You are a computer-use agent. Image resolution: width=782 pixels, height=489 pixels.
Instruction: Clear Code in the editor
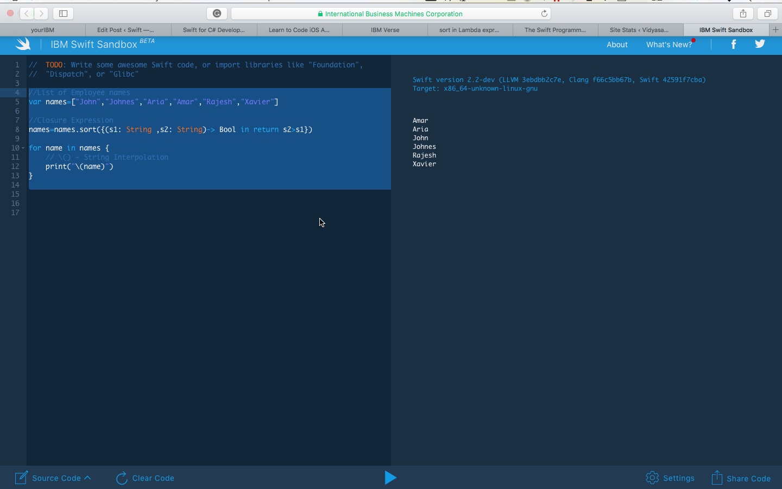(x=145, y=478)
